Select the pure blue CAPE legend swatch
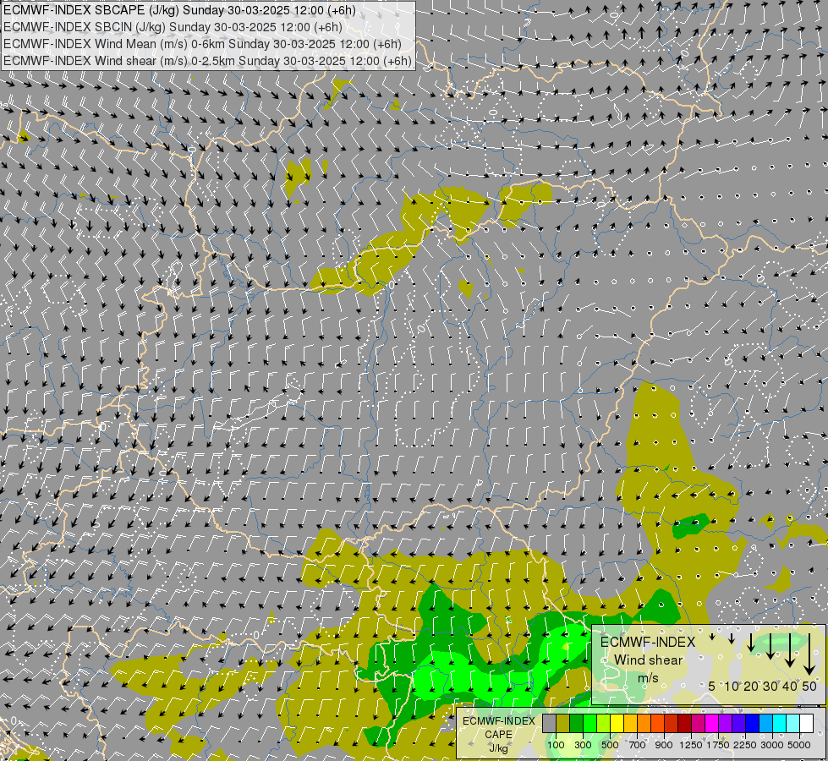828x761 pixels. [x=753, y=724]
